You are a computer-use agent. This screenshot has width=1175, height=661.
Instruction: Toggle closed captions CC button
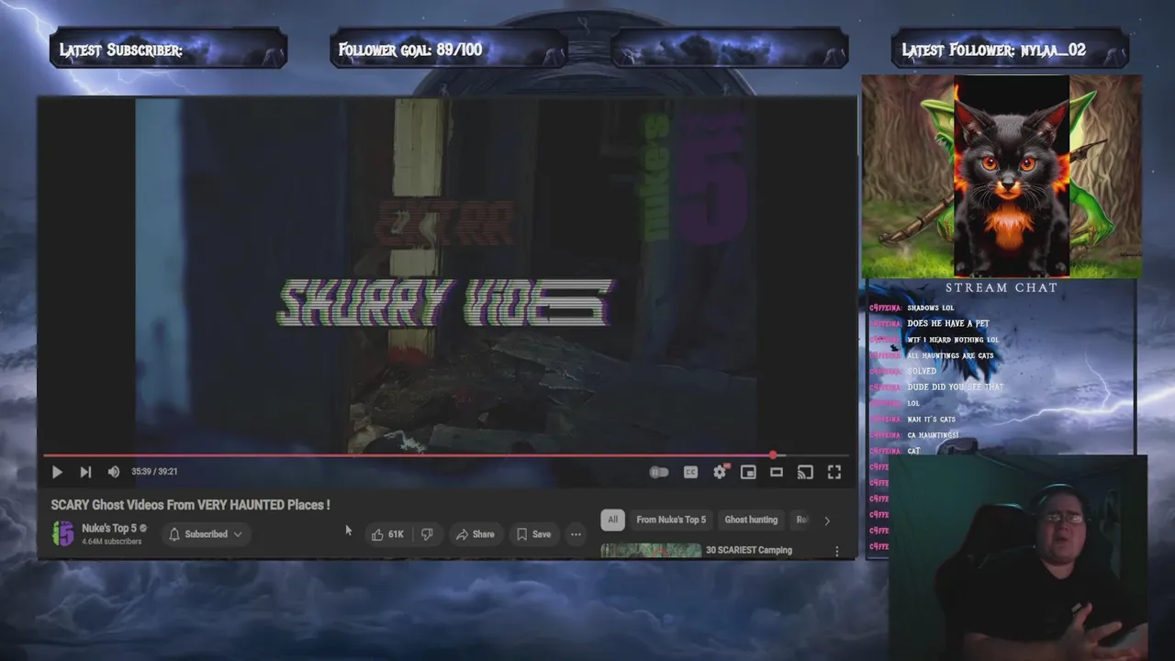tap(690, 472)
